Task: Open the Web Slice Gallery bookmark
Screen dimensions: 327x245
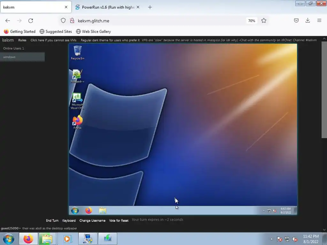Action: (94, 32)
